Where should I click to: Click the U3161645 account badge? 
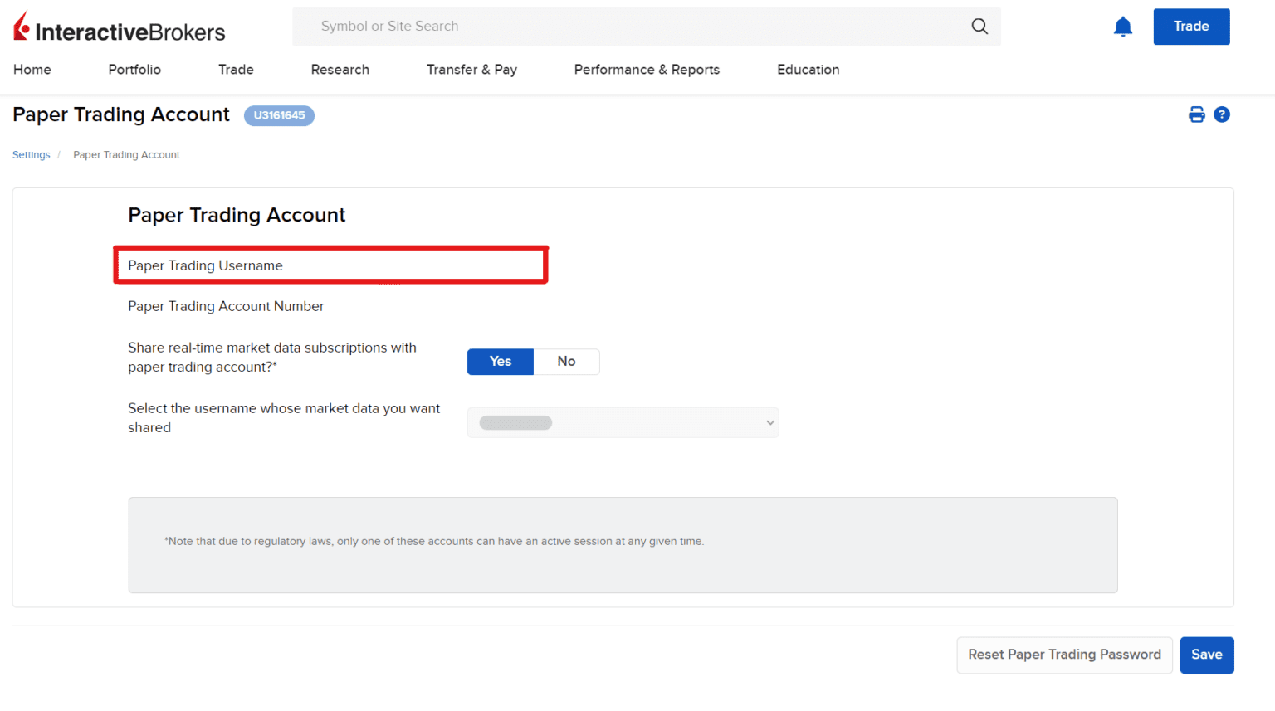point(279,115)
